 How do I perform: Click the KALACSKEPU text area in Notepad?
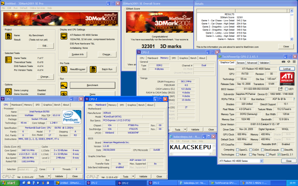click(190, 147)
